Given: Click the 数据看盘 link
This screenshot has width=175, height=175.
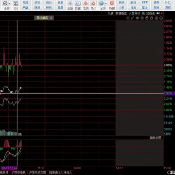Looking at the screenshot, I should (121, 13).
